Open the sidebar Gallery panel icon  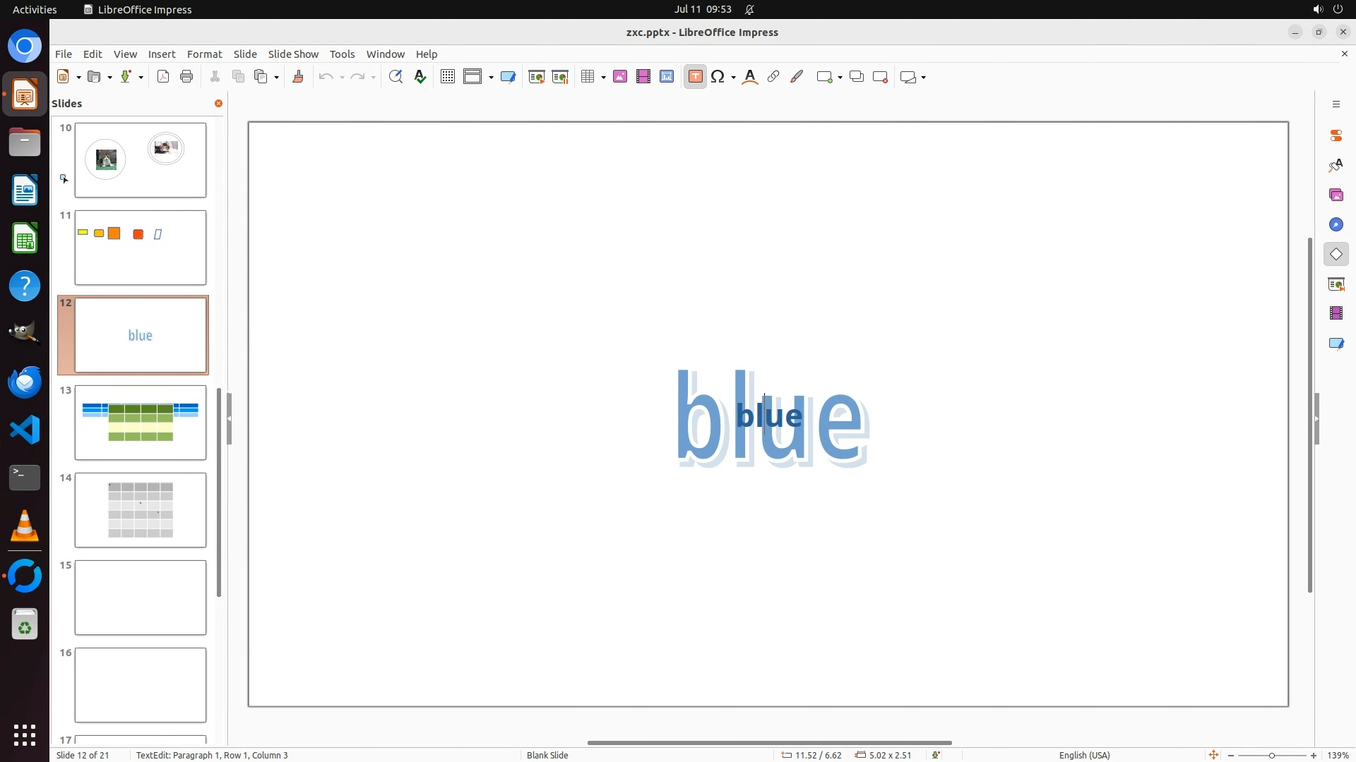coord(1336,195)
